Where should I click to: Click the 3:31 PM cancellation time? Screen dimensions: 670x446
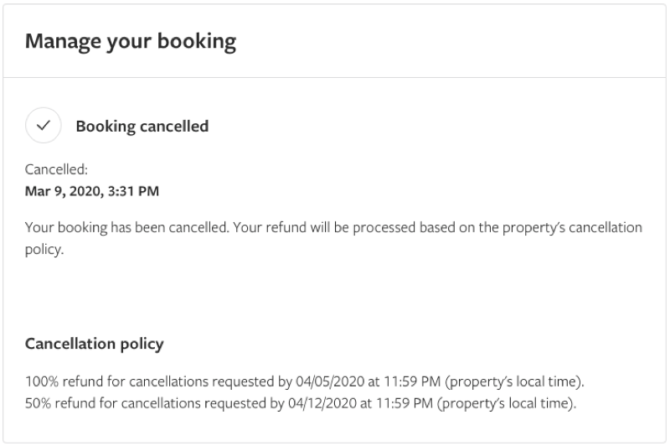(133, 191)
